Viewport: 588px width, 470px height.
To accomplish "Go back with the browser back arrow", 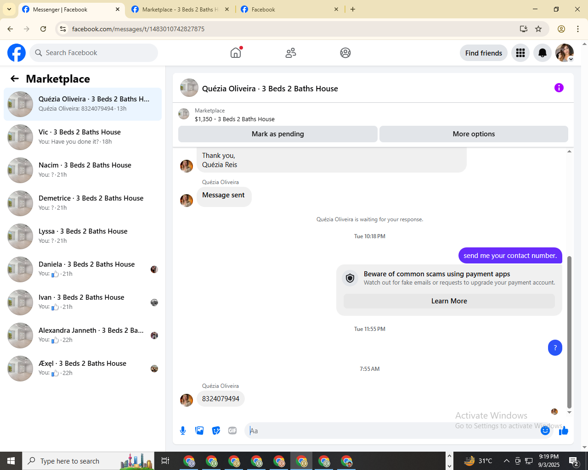I will (10, 29).
